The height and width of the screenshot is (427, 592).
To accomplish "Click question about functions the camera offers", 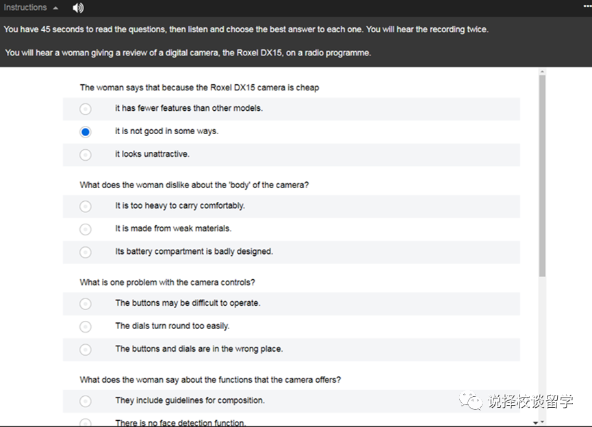I will [x=210, y=380].
